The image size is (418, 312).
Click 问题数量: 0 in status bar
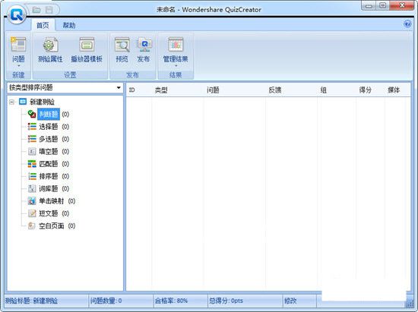pos(106,301)
